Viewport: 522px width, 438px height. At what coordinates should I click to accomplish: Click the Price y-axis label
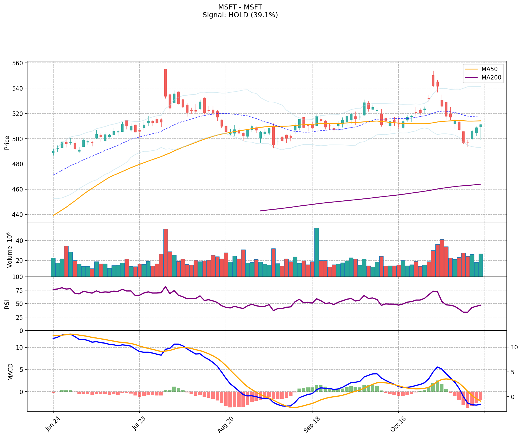tap(7, 143)
